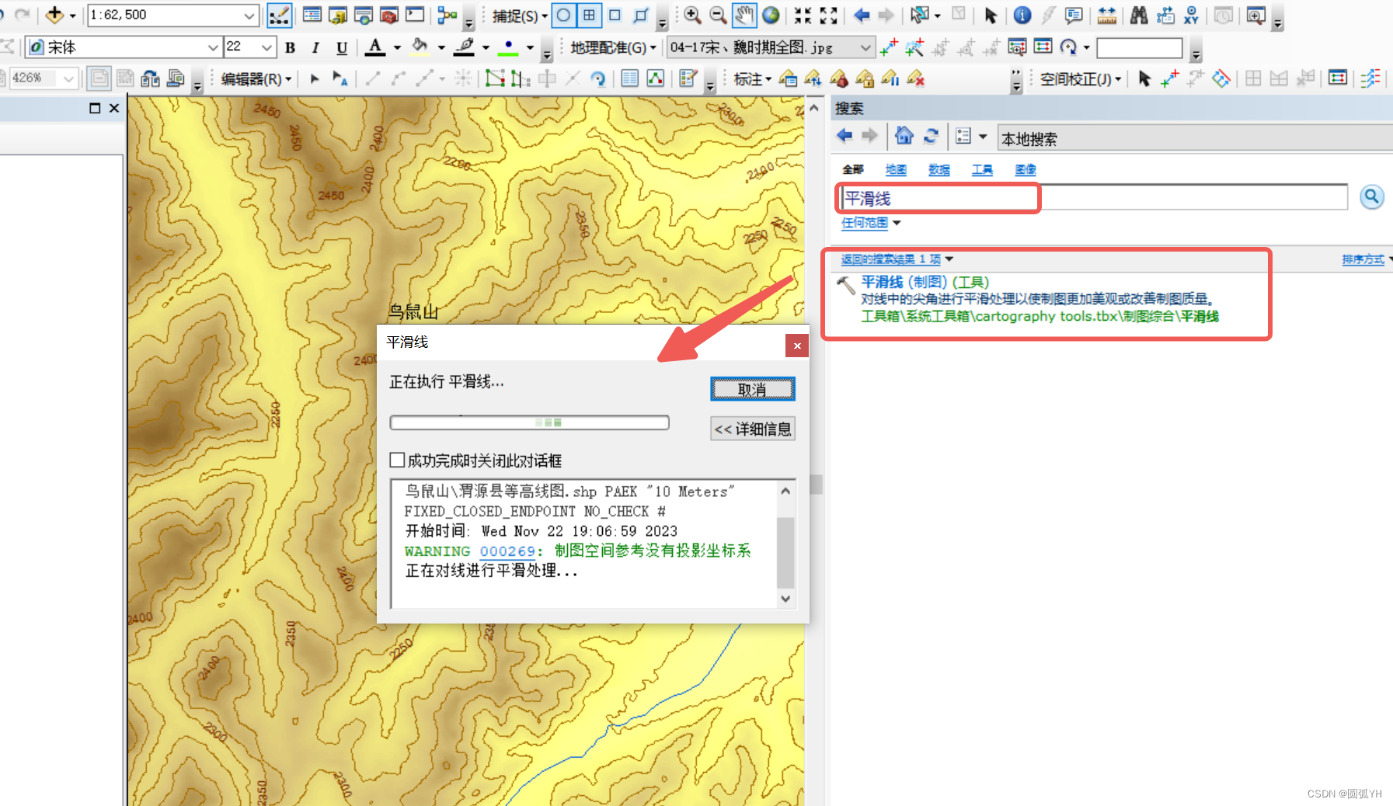Expand the returned search results dropdown
The image size is (1393, 806).
(949, 259)
